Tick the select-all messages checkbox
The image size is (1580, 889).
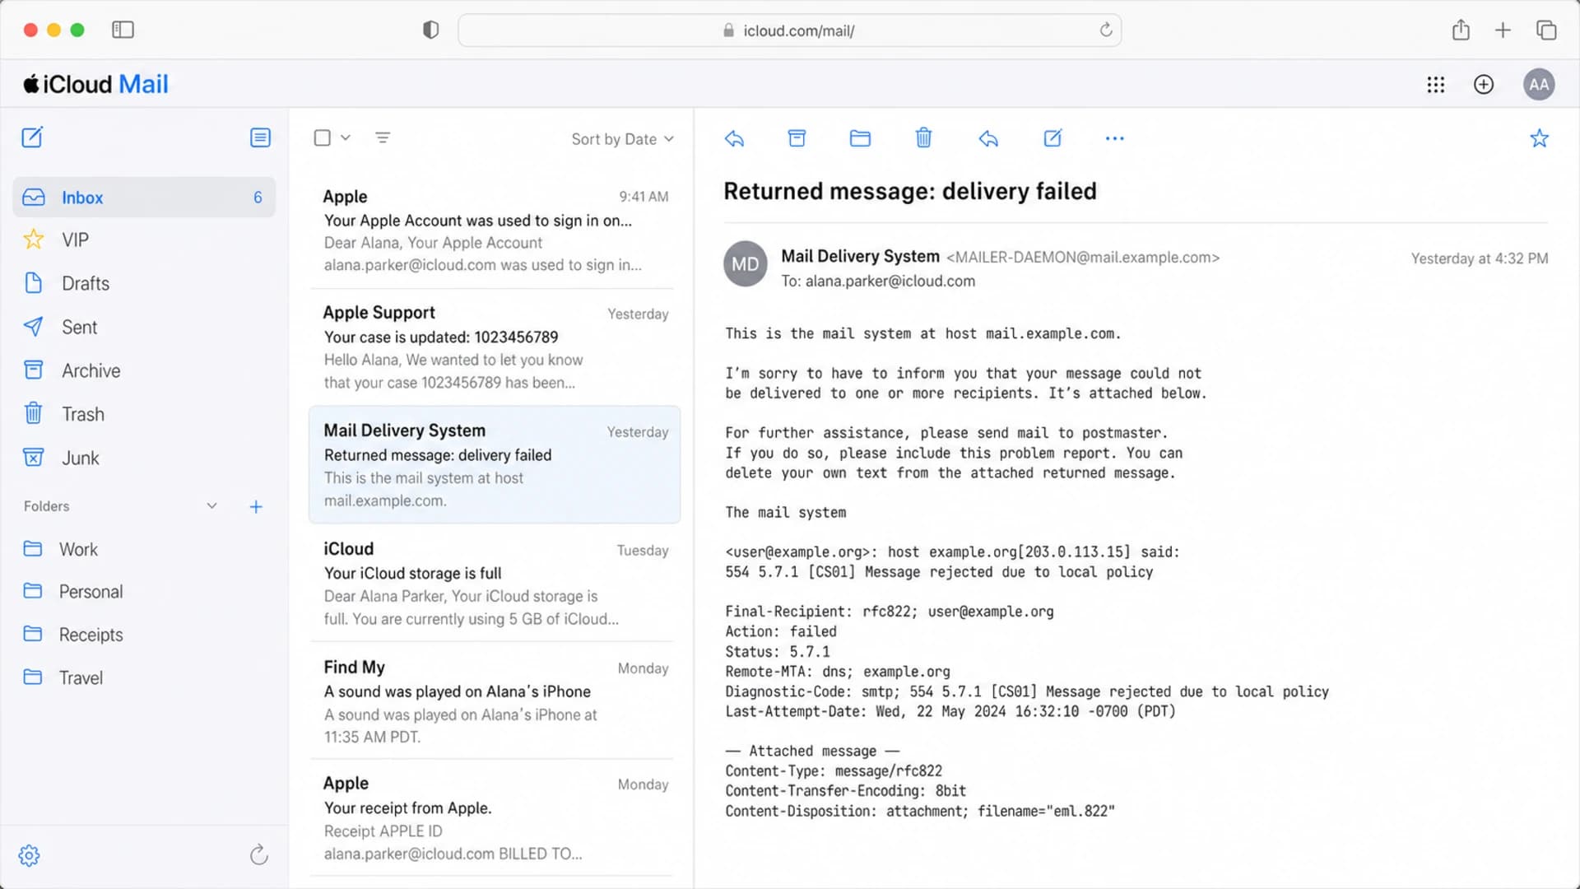click(x=323, y=138)
